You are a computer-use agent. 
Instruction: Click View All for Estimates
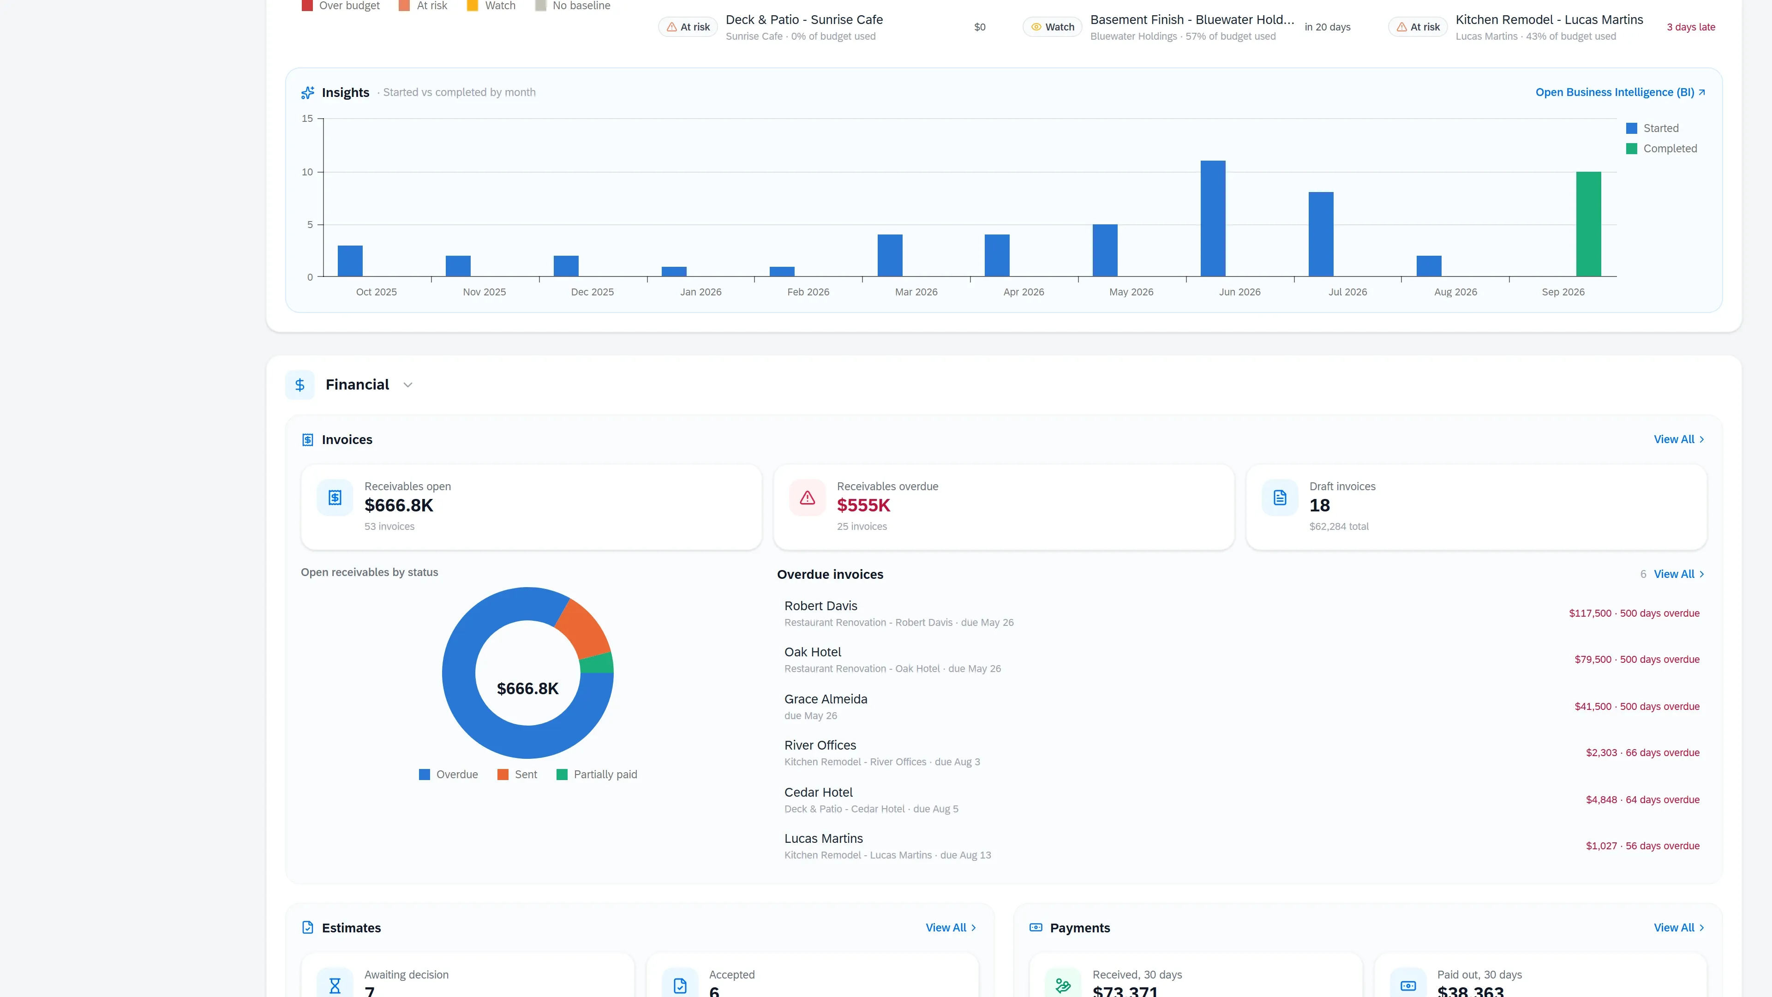click(951, 927)
